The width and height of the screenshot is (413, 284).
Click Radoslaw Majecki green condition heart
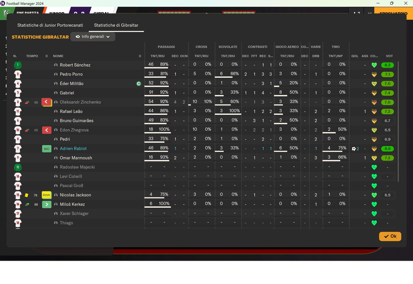point(374,167)
